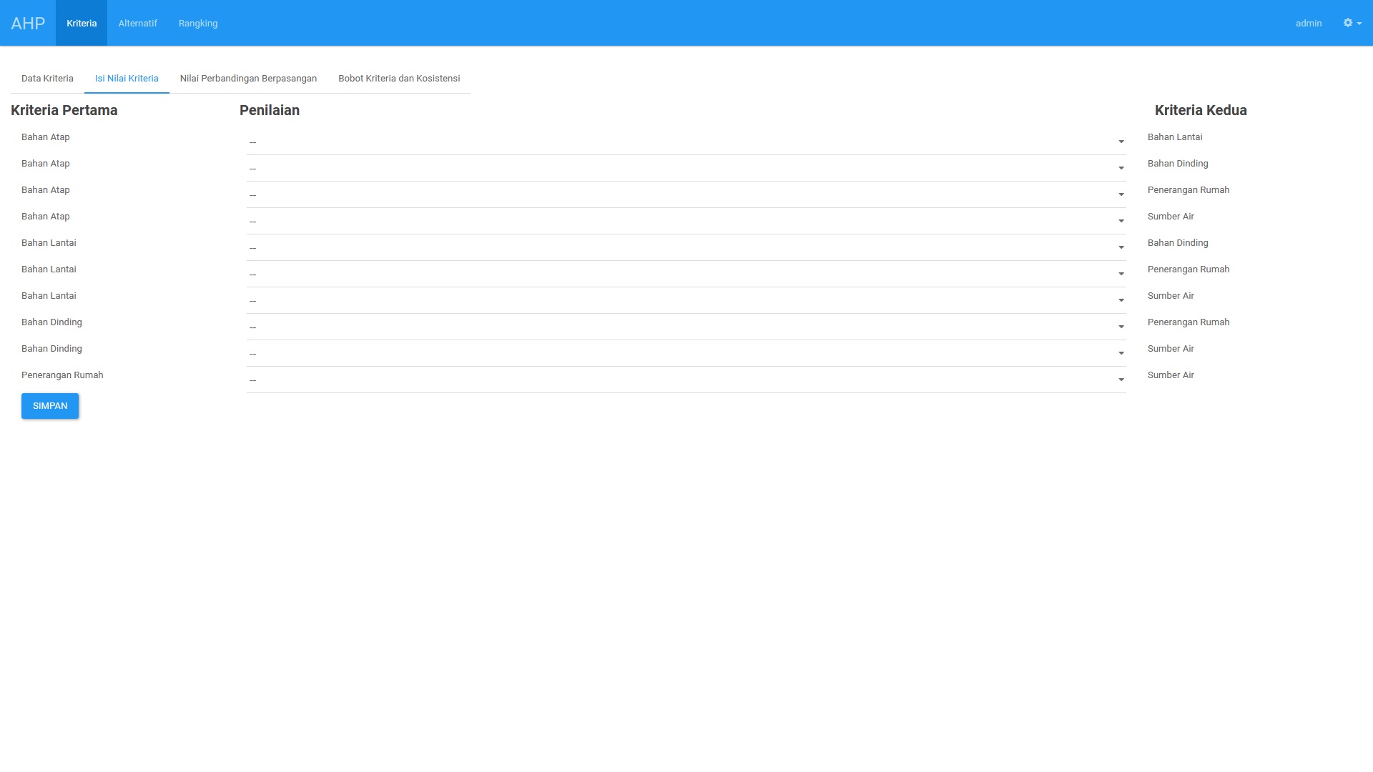
Task: Open the Nilai Perbandingan Berpasangan tab
Action: click(248, 79)
